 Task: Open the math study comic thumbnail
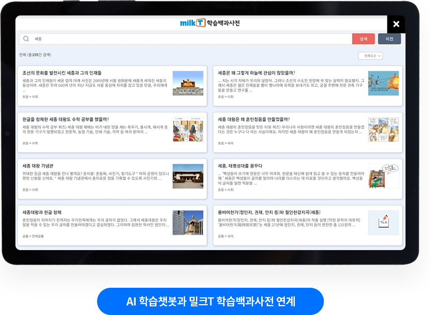click(x=188, y=130)
